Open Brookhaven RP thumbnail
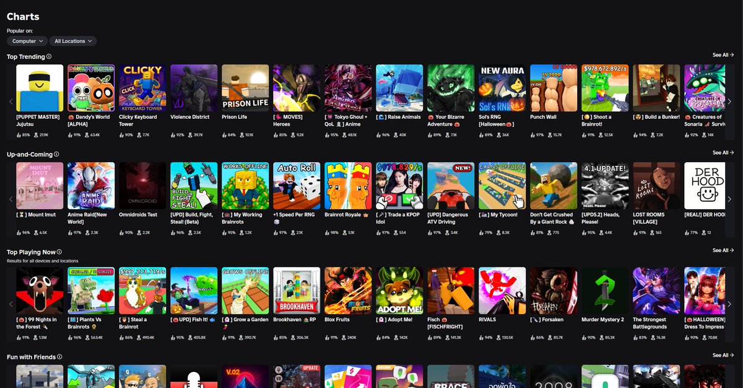 297,291
